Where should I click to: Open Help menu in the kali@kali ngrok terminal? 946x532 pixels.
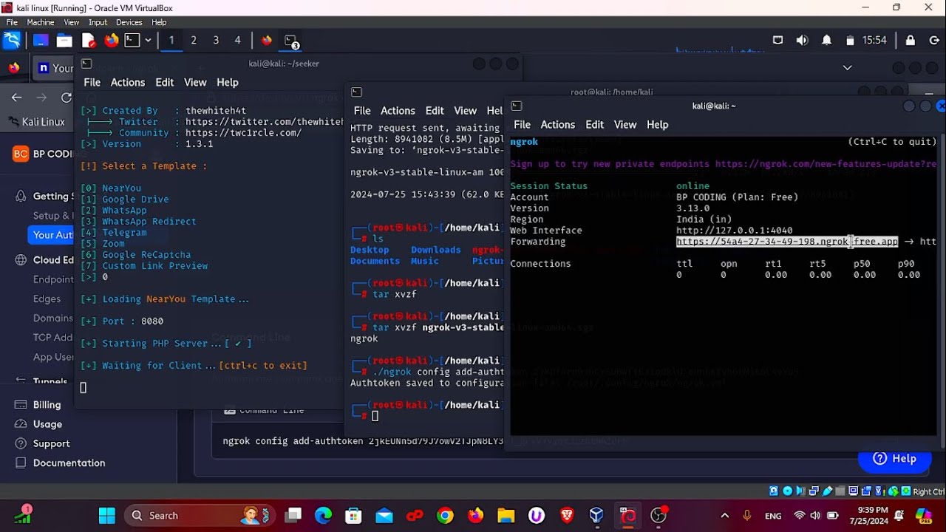click(x=657, y=124)
